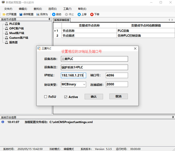The image size is (175, 151).
Task: Click the 服务器 node icon
Action: [7, 42]
